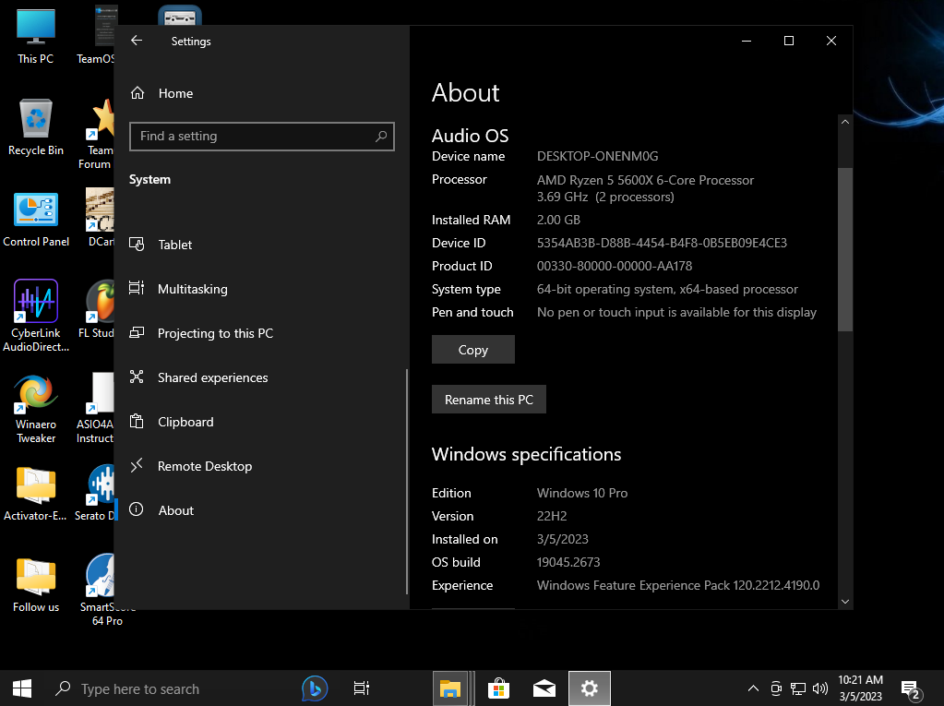Select Installed RAM 2.00 GB value

(558, 221)
